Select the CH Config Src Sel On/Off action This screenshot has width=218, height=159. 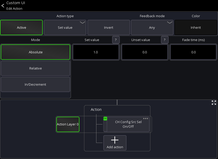click(x=128, y=125)
